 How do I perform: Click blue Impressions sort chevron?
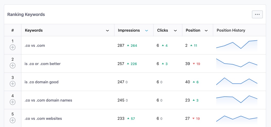point(147,31)
